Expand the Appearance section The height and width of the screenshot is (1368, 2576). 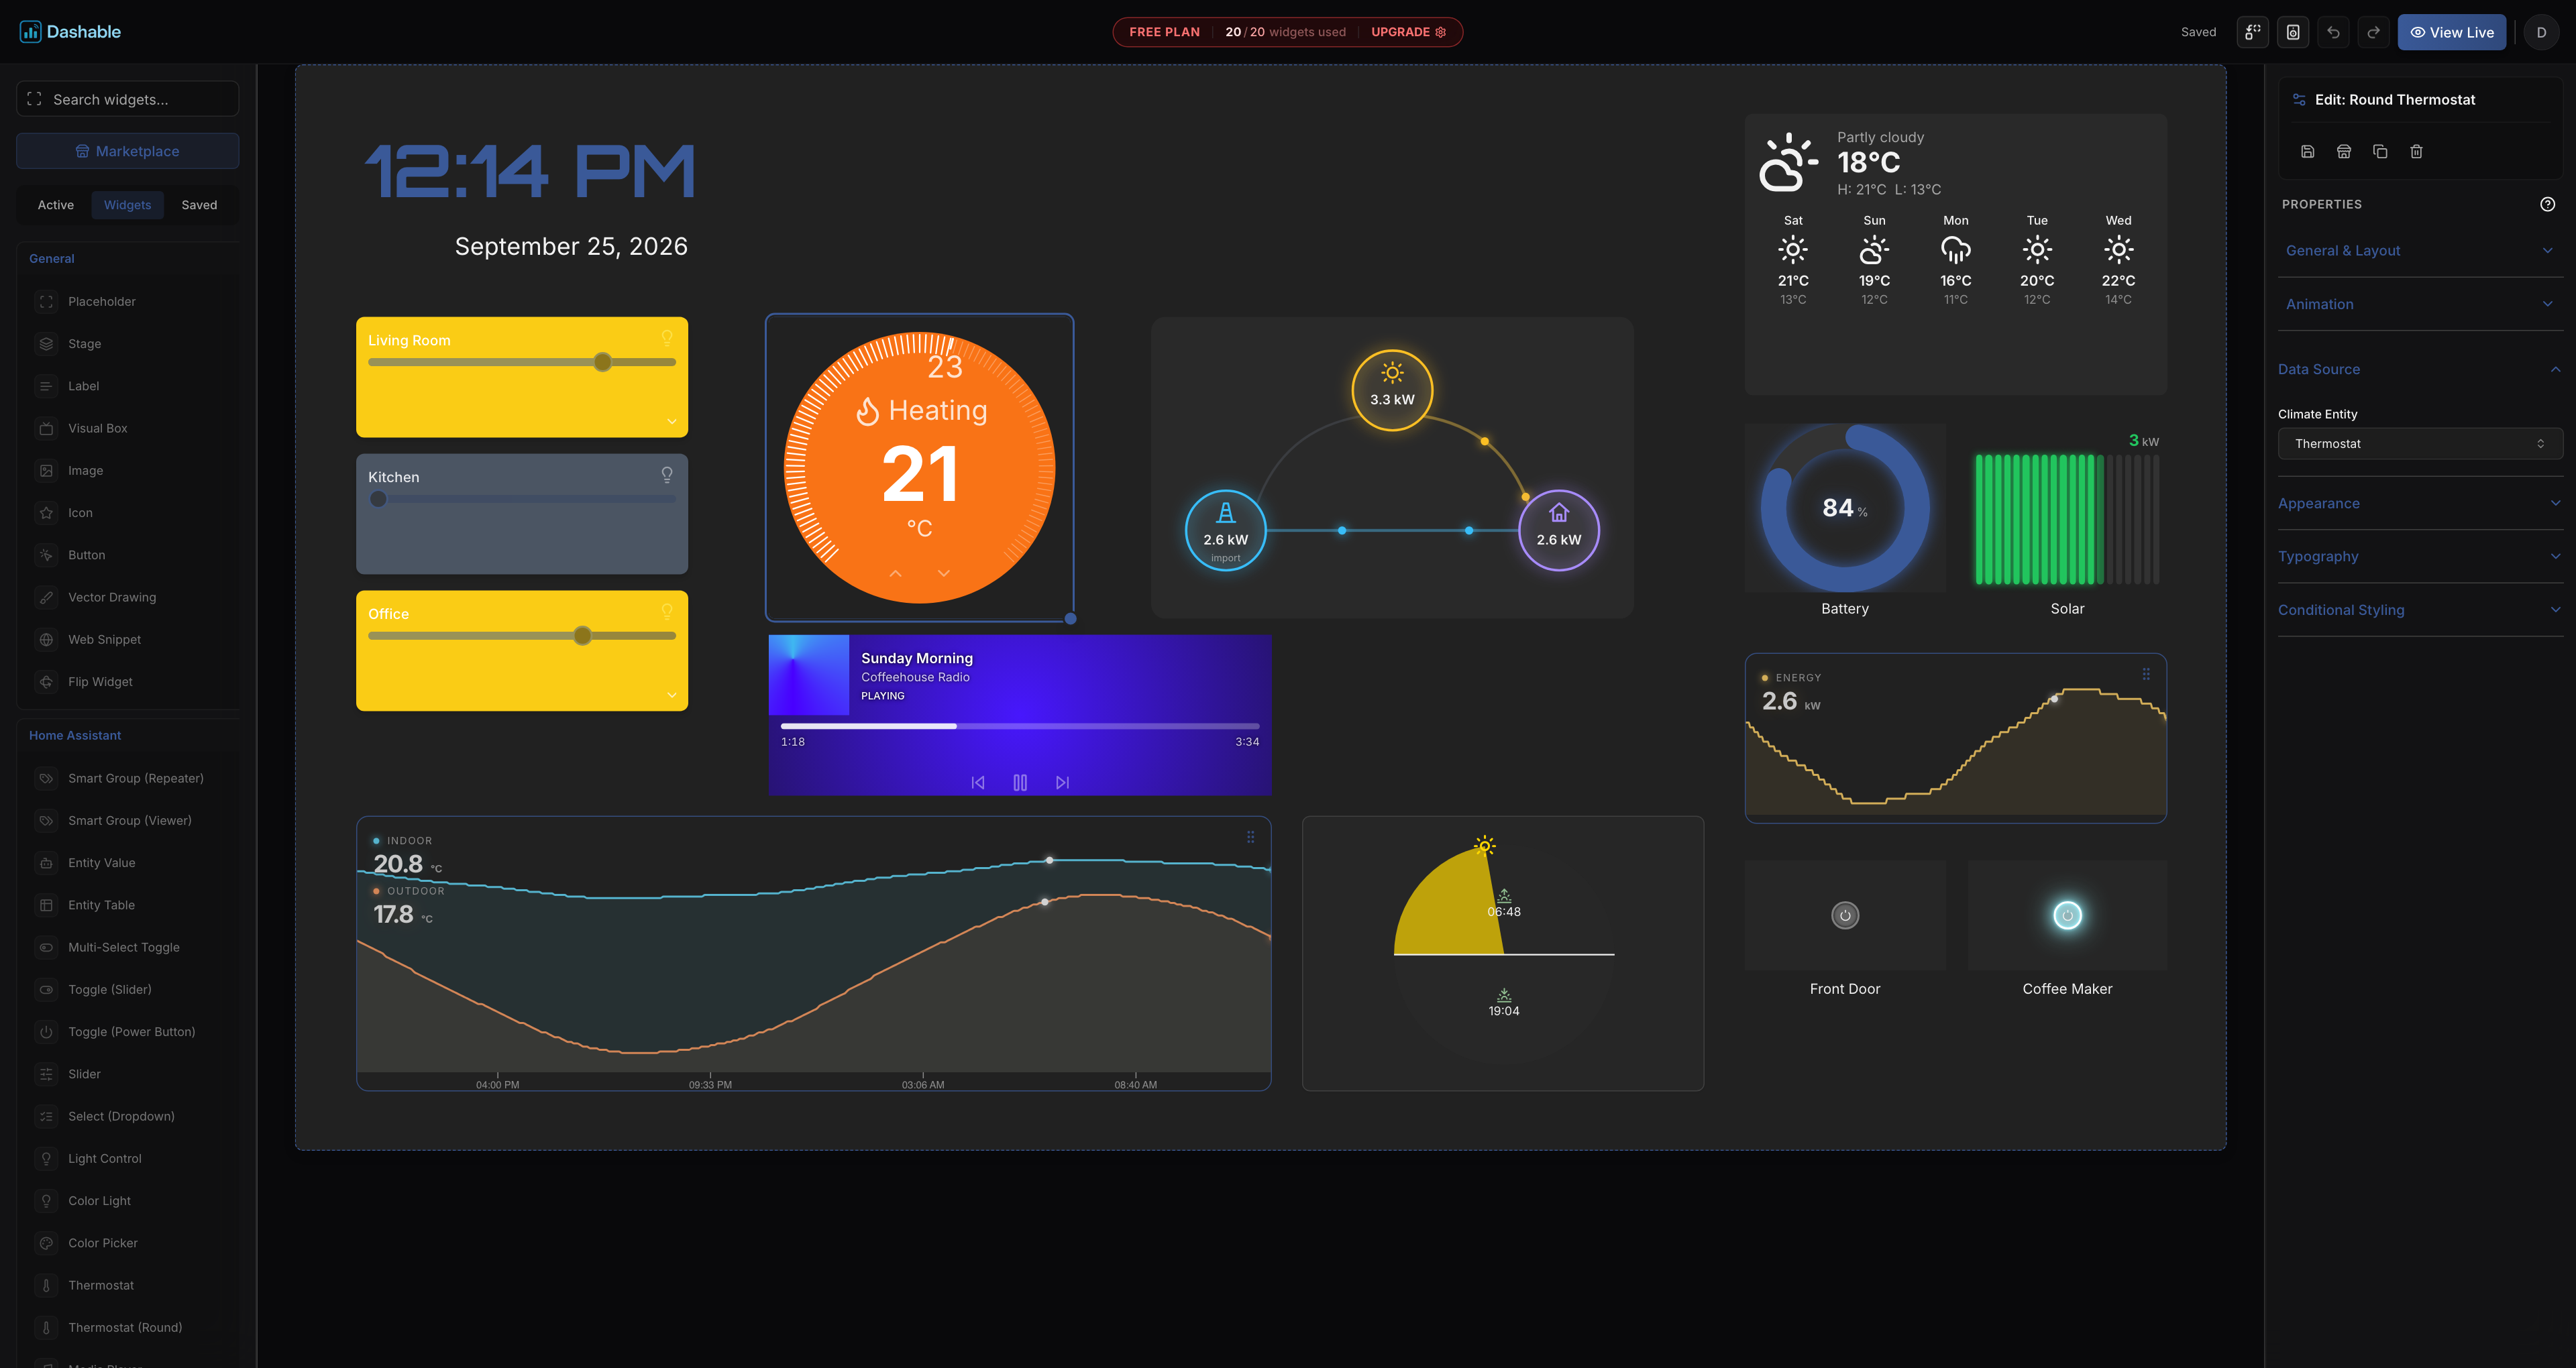coord(2420,504)
